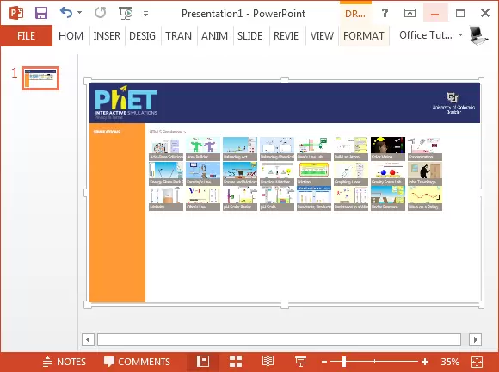Start Slide Show from status bar icon
The image size is (499, 372).
click(300, 362)
